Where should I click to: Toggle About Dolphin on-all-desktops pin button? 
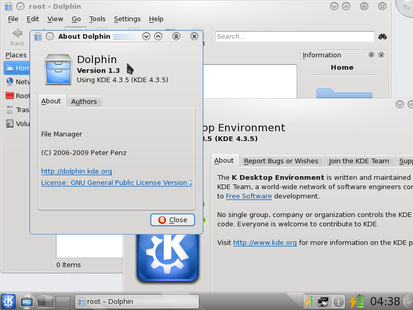[50, 36]
